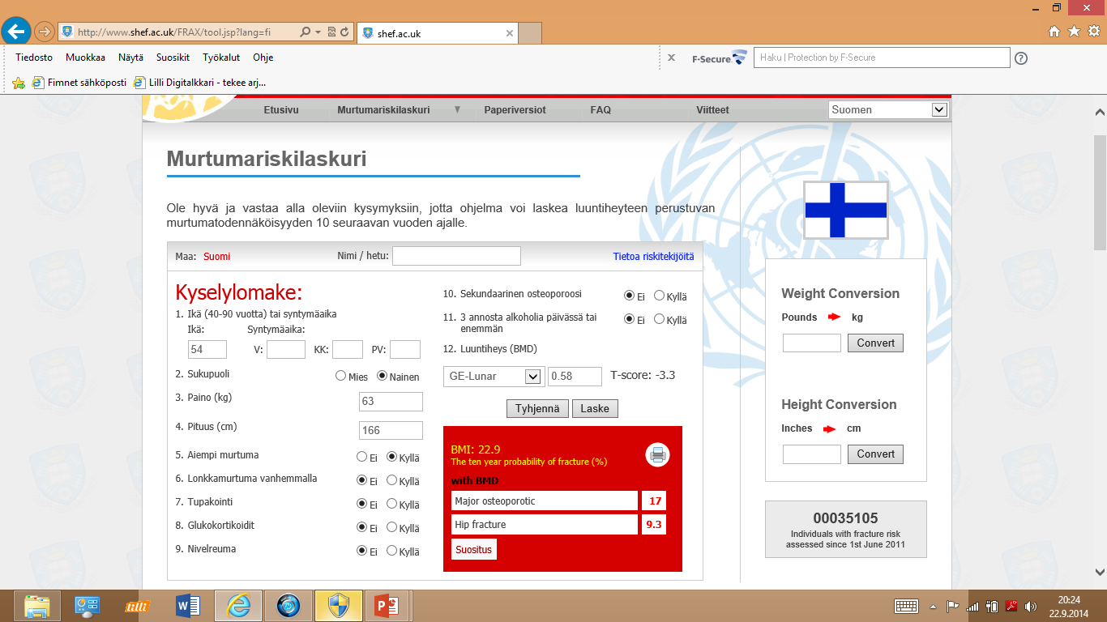The image size is (1107, 622).
Task: Open the browser Tools gear icon
Action: [x=1093, y=32]
